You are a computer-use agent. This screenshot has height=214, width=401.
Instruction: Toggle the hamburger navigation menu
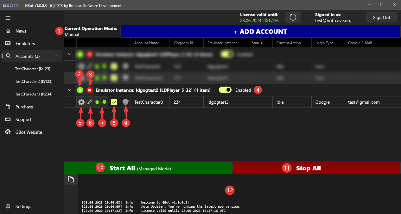[8, 18]
